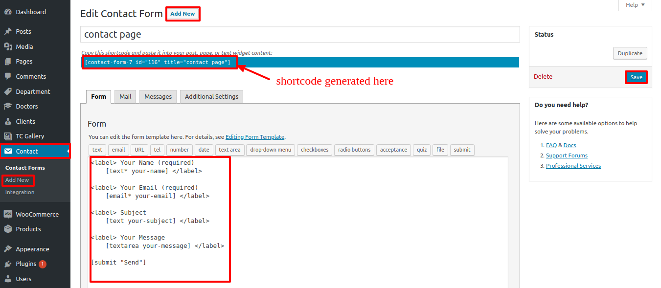The height and width of the screenshot is (288, 661).
Task: Switch to the Form tab
Action: coord(98,96)
